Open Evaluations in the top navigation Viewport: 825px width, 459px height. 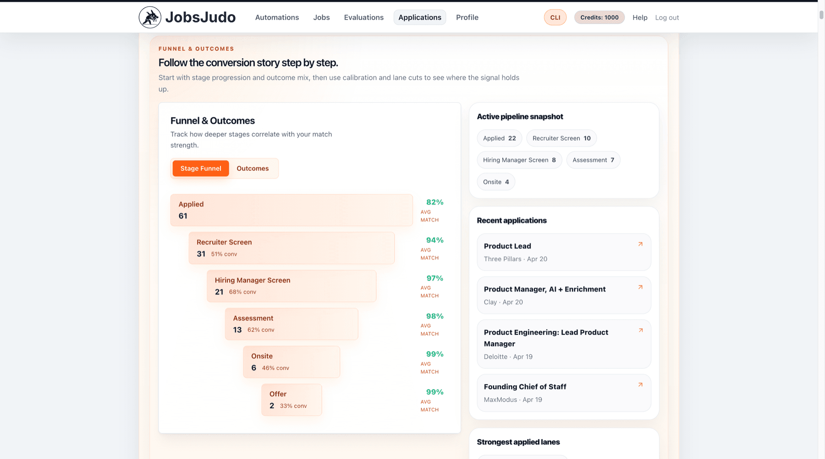point(363,17)
